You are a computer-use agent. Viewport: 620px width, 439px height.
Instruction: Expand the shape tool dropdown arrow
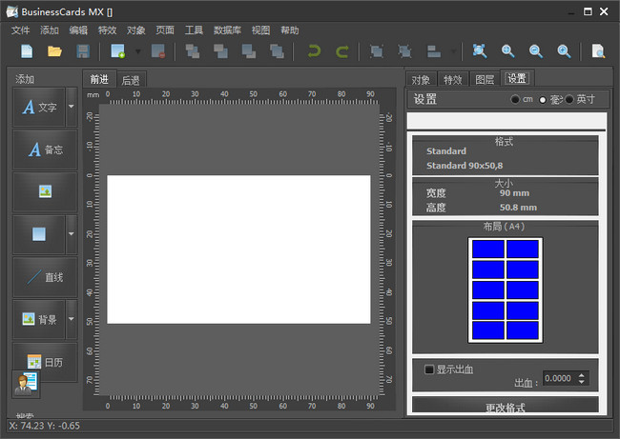pos(72,233)
